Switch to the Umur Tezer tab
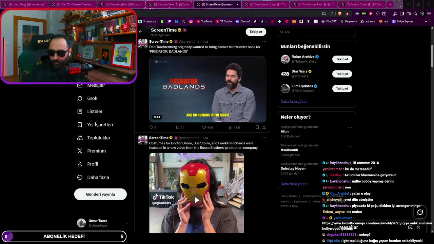 (25, 4)
